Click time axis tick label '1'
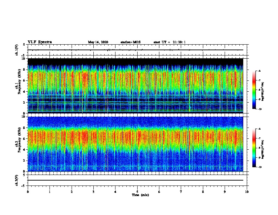The width and height of the screenshot is (278, 215). (x=49, y=192)
